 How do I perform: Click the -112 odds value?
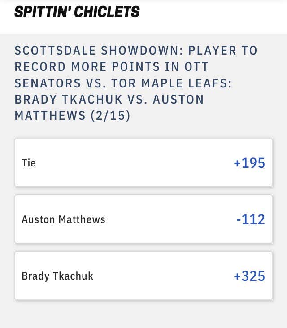(x=251, y=219)
